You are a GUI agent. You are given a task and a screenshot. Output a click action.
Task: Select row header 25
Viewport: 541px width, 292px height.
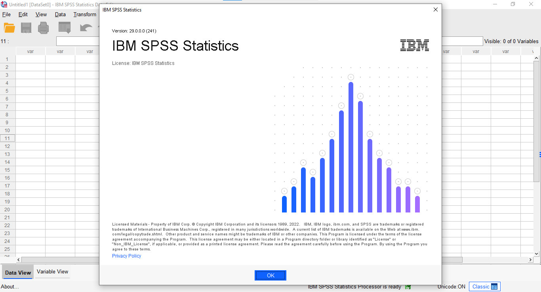[x=8, y=249]
